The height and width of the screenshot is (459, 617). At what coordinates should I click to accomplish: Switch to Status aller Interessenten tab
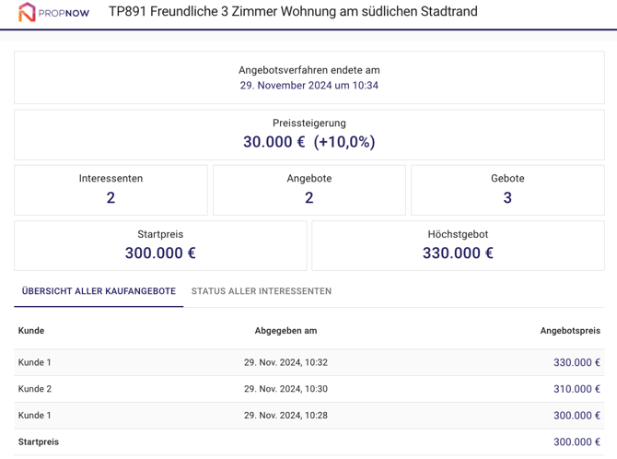click(x=262, y=291)
